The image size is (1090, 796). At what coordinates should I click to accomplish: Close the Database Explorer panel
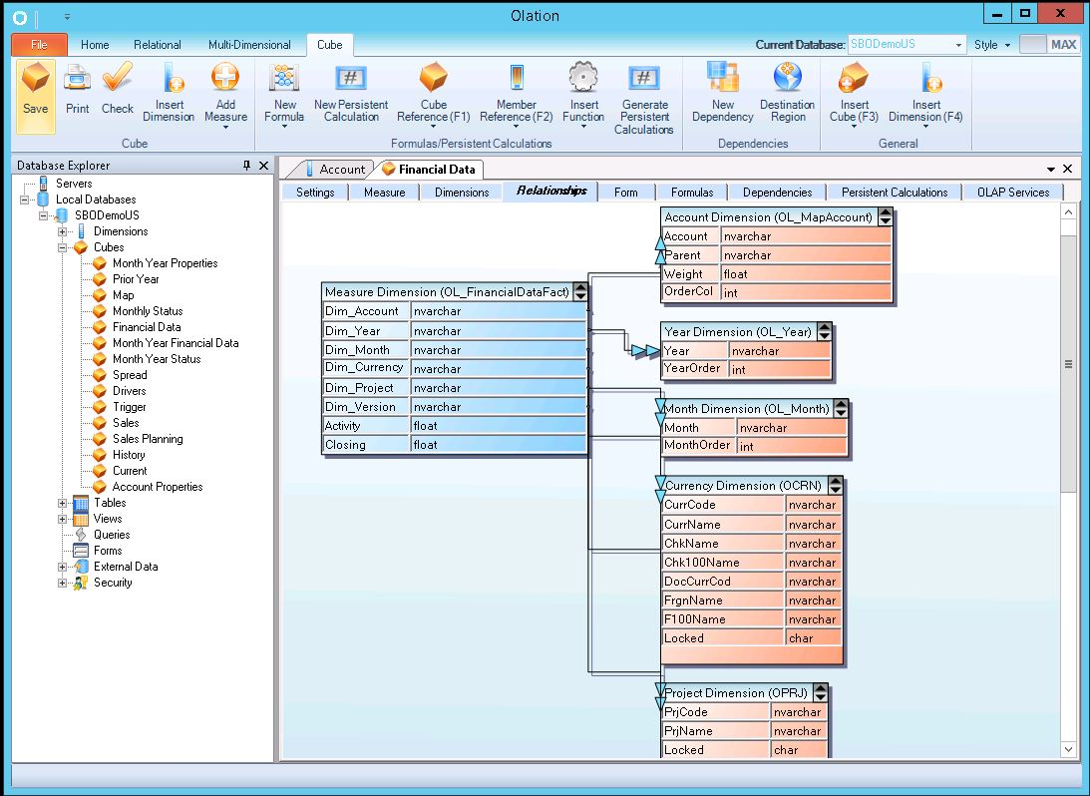tap(263, 166)
